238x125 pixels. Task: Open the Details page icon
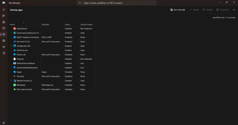coord(4,47)
